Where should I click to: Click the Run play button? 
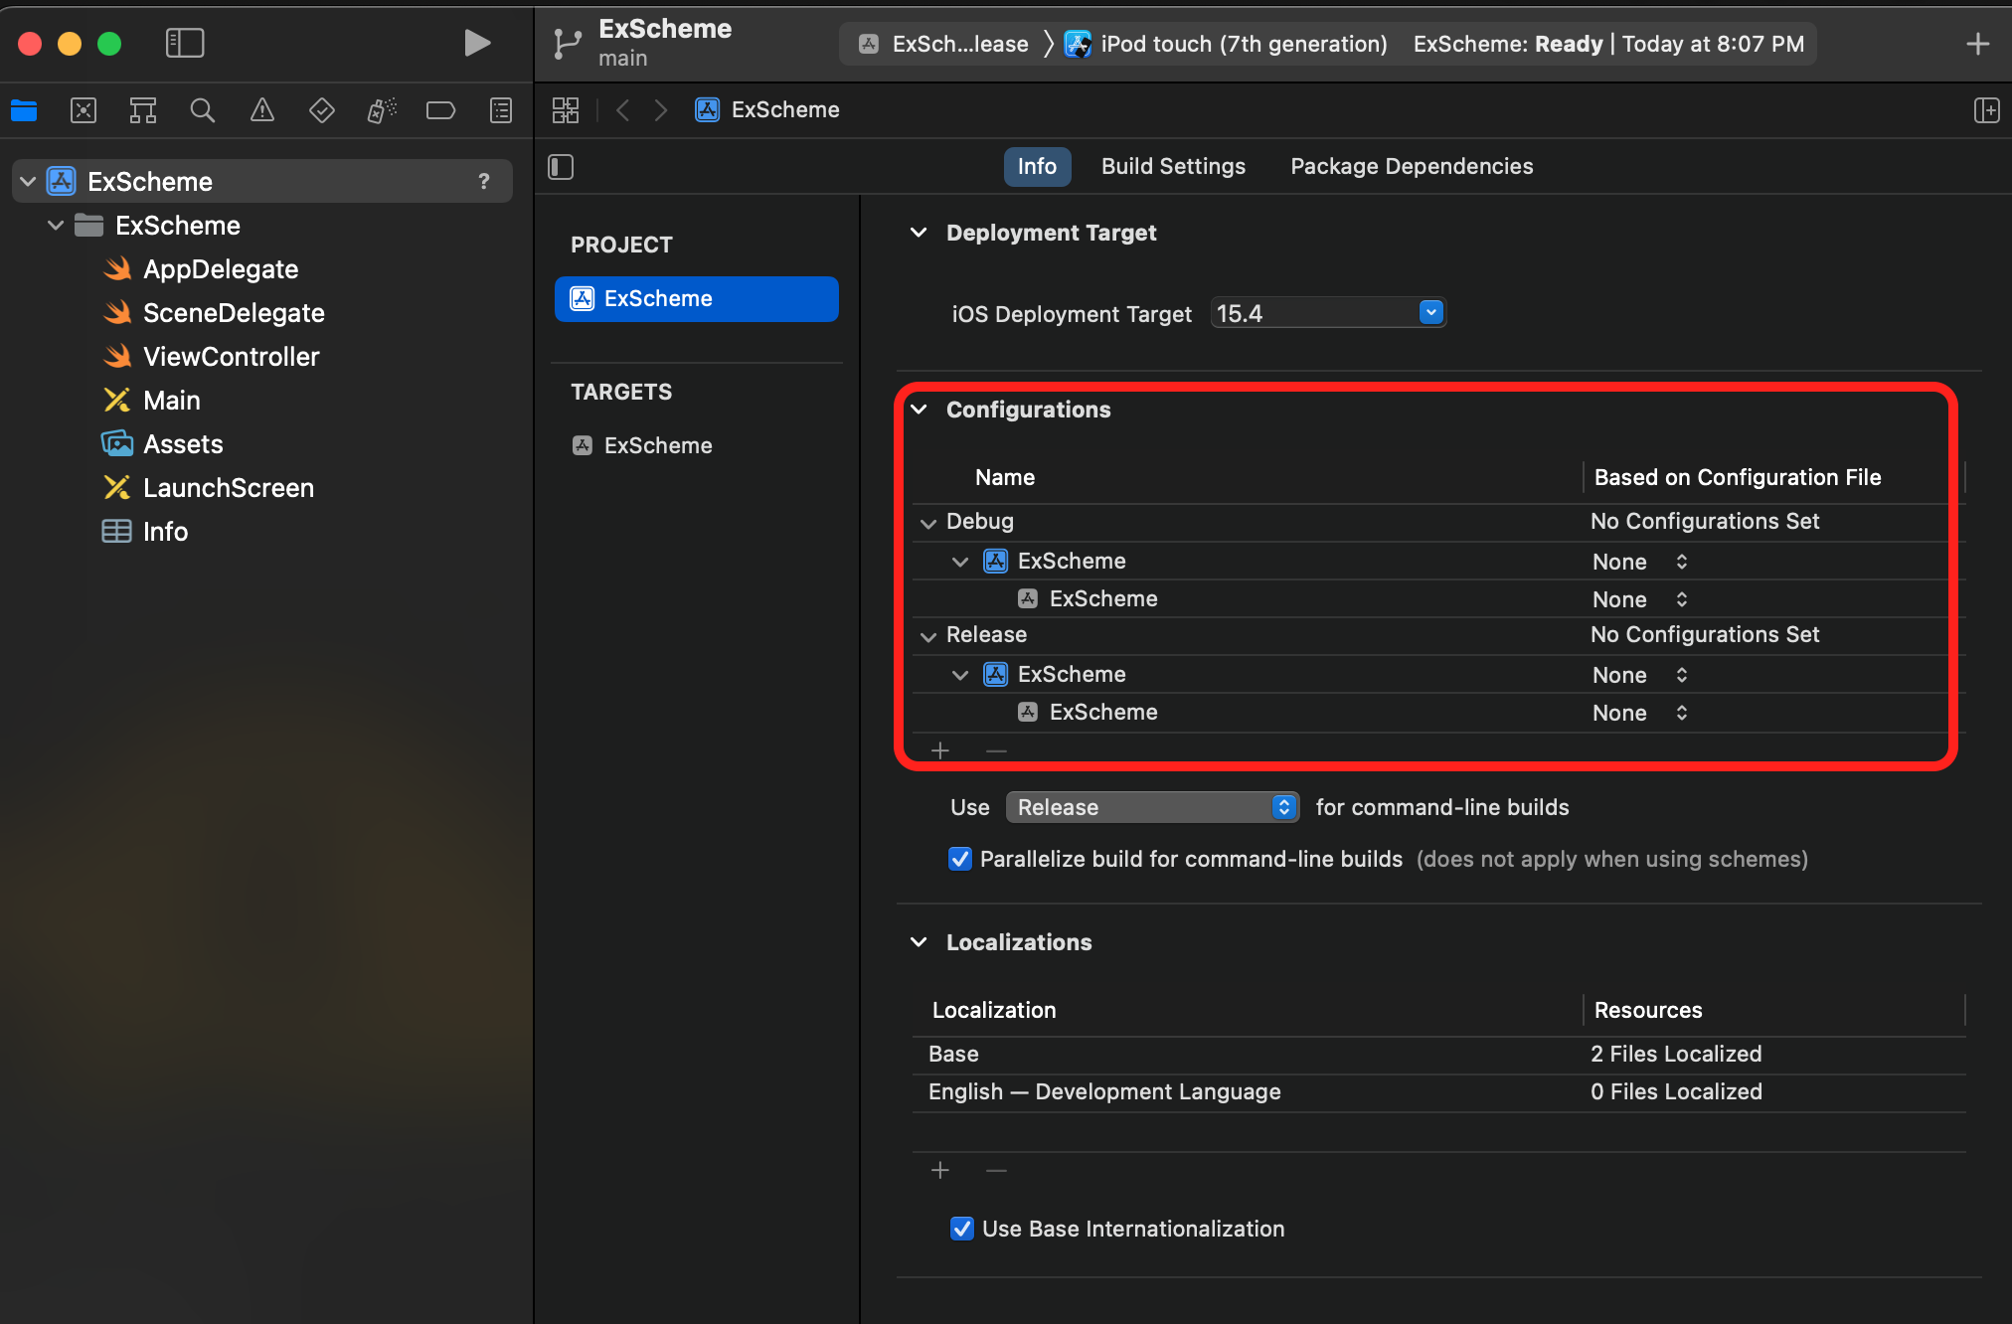pyautogui.click(x=477, y=43)
